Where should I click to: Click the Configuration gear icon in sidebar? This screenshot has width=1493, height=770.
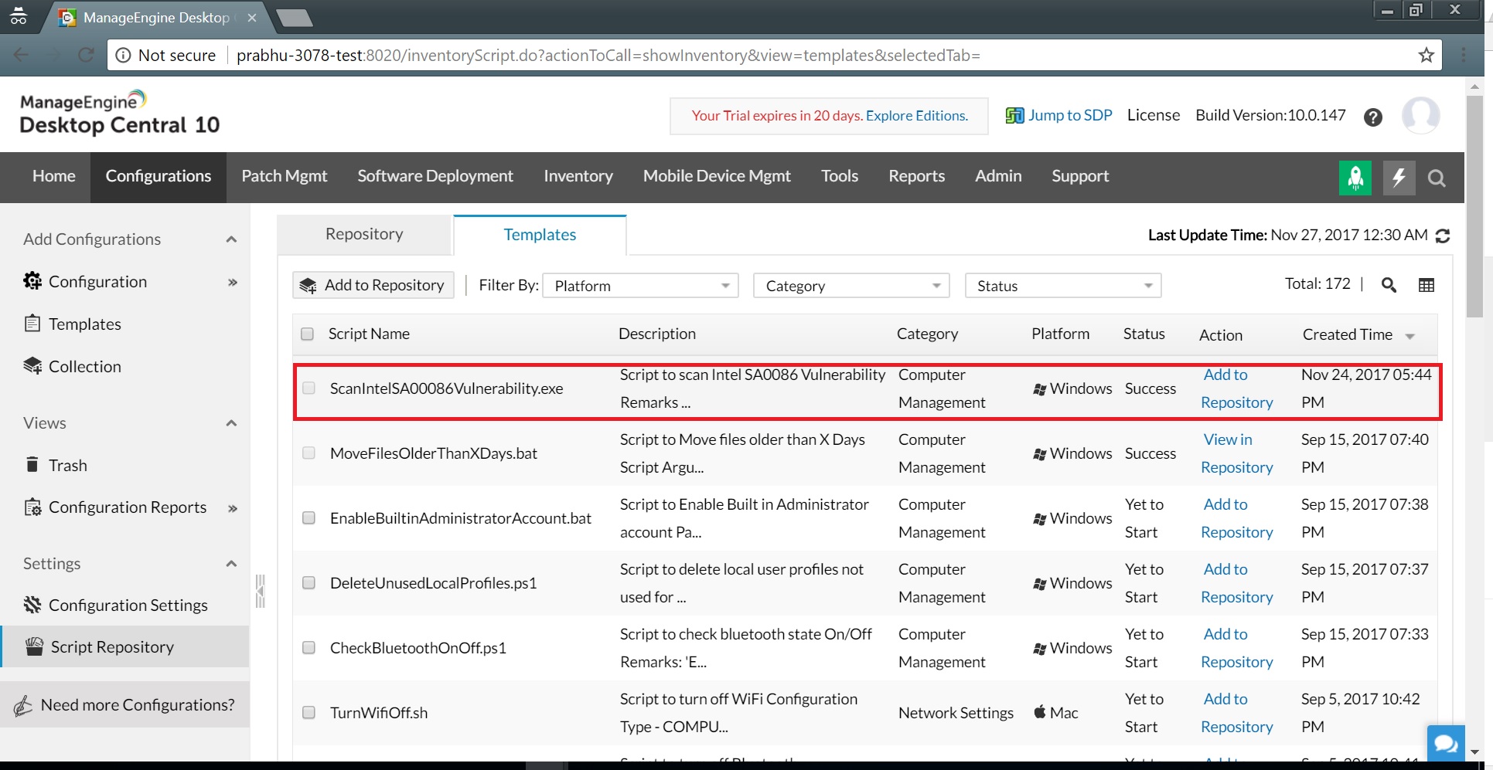[32, 281]
